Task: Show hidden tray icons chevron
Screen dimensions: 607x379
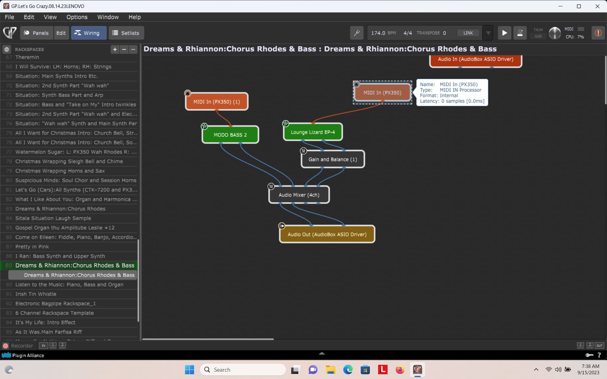Action: [x=536, y=370]
